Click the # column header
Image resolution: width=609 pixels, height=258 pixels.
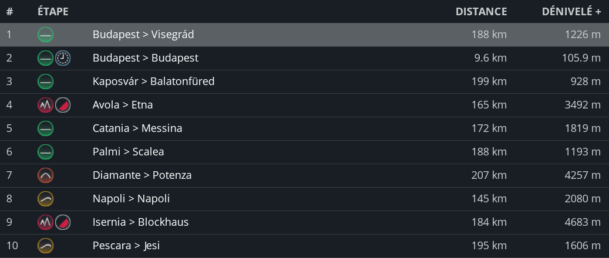(9, 11)
